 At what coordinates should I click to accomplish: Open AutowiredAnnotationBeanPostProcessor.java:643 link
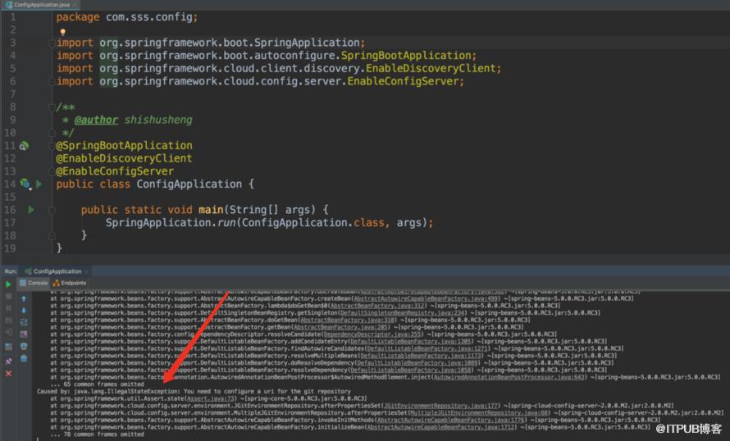pyautogui.click(x=509, y=377)
